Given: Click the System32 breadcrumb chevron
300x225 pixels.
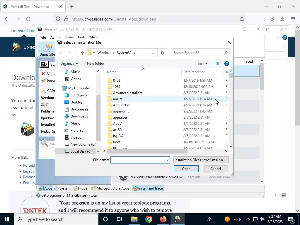Looking at the screenshot, I should click(135, 53).
